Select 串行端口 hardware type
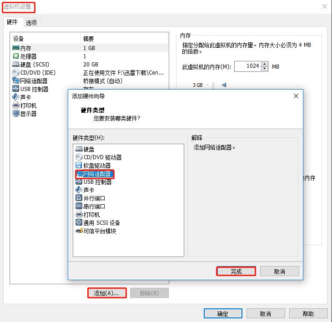This screenshot has width=332, height=322. (x=94, y=206)
